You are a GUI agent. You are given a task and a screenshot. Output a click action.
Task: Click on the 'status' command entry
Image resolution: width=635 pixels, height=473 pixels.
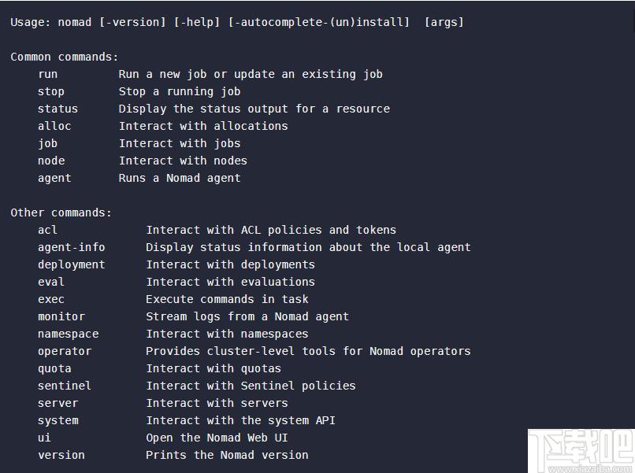click(58, 109)
